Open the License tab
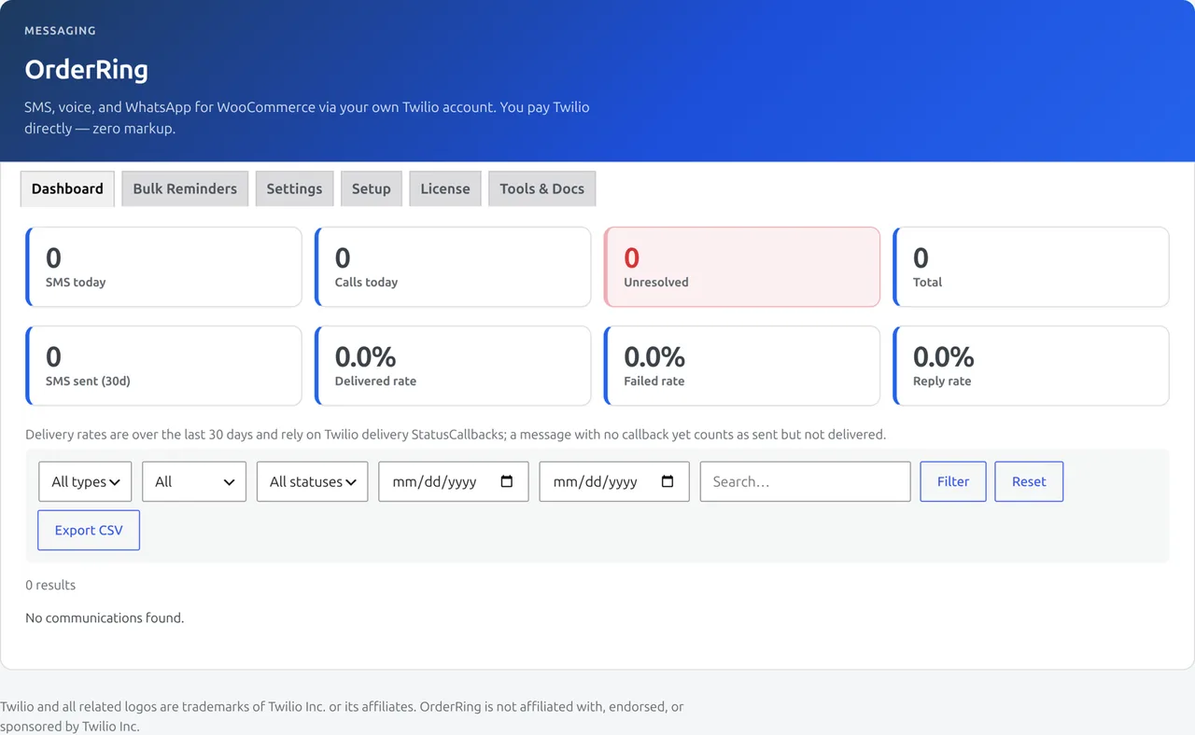Image resolution: width=1195 pixels, height=735 pixels. 445,188
